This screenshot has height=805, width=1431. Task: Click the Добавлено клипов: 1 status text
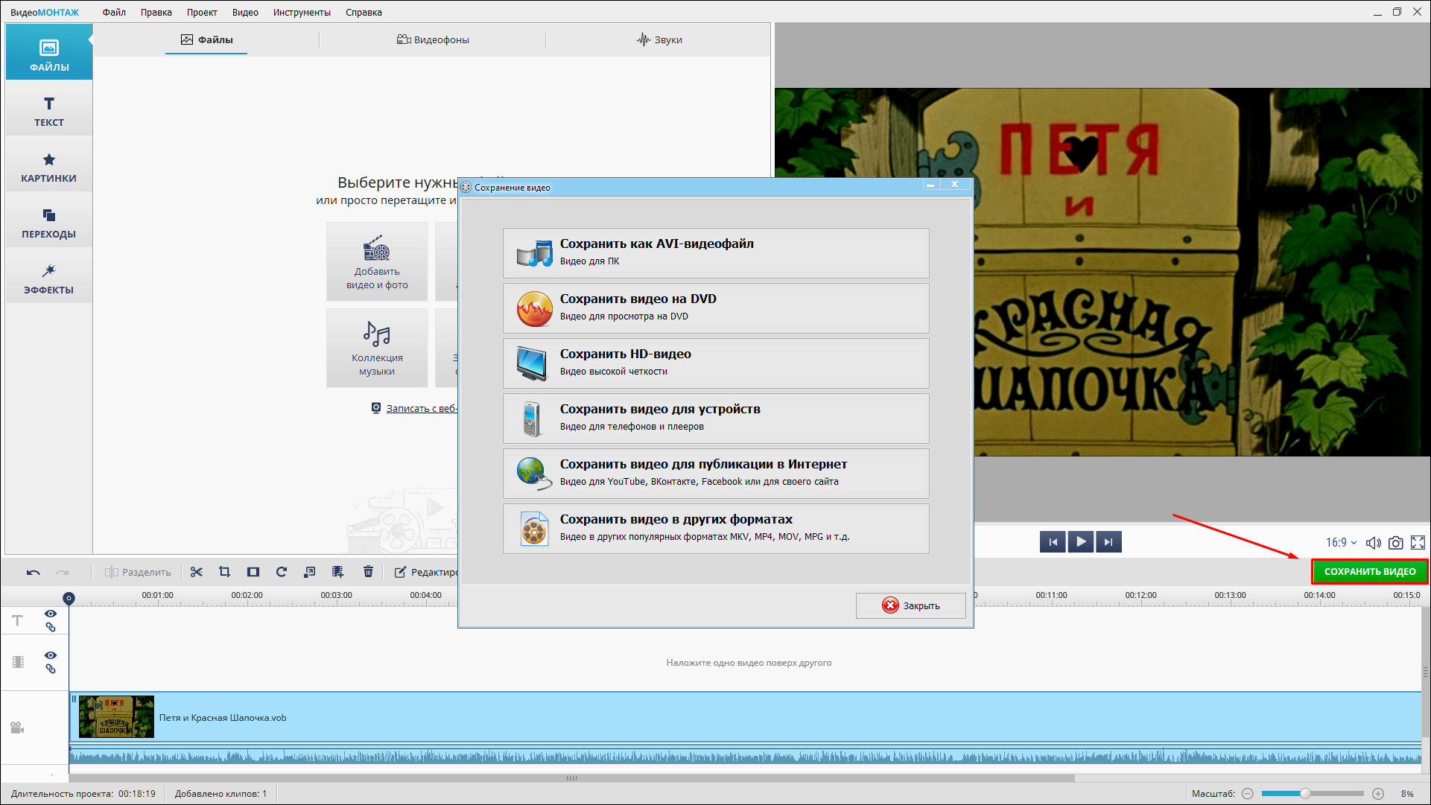tap(220, 794)
